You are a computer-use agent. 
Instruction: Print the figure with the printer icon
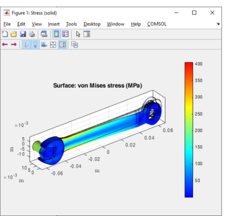(32, 34)
